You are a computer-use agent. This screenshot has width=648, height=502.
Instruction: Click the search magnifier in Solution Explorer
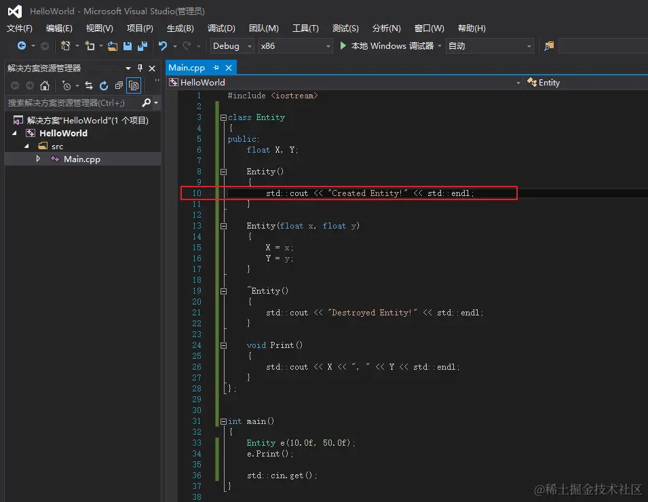point(146,102)
